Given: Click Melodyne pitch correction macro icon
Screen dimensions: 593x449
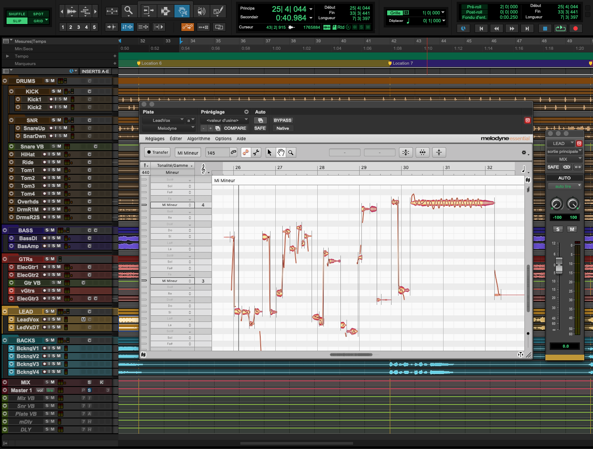Looking at the screenshot, I should pos(406,152).
